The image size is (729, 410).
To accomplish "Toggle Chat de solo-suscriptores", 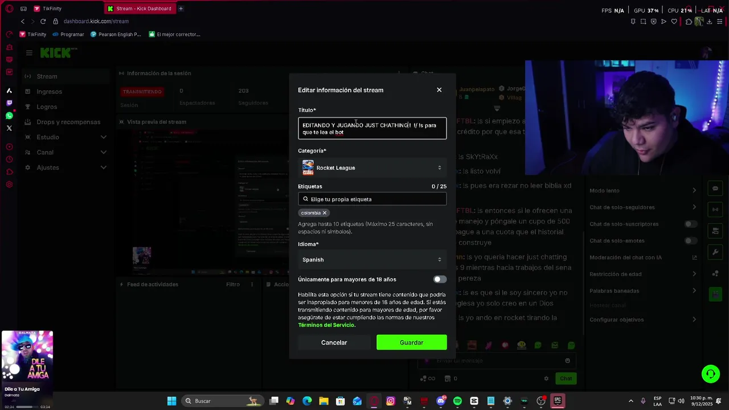I will click(x=691, y=224).
